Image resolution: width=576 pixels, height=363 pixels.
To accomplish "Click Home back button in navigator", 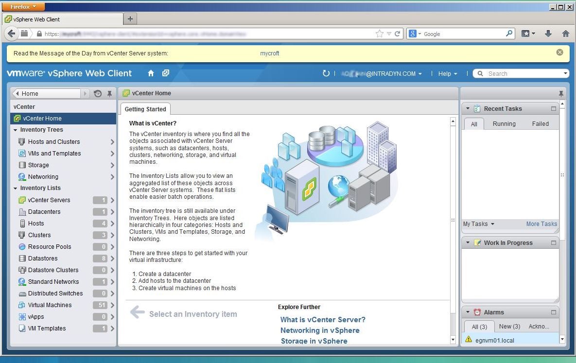I will [x=46, y=94].
